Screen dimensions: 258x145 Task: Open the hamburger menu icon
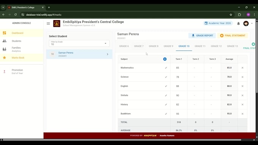click(x=48, y=23)
